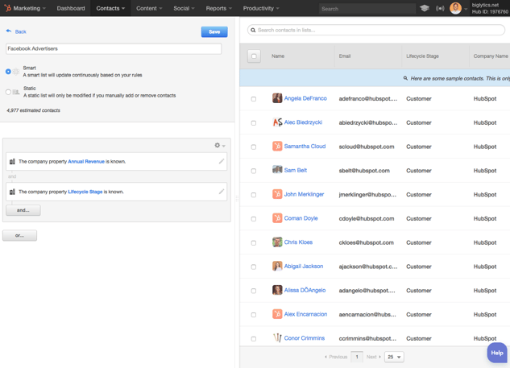
Task: Check the box for Samantha Cloud
Action: (254, 147)
